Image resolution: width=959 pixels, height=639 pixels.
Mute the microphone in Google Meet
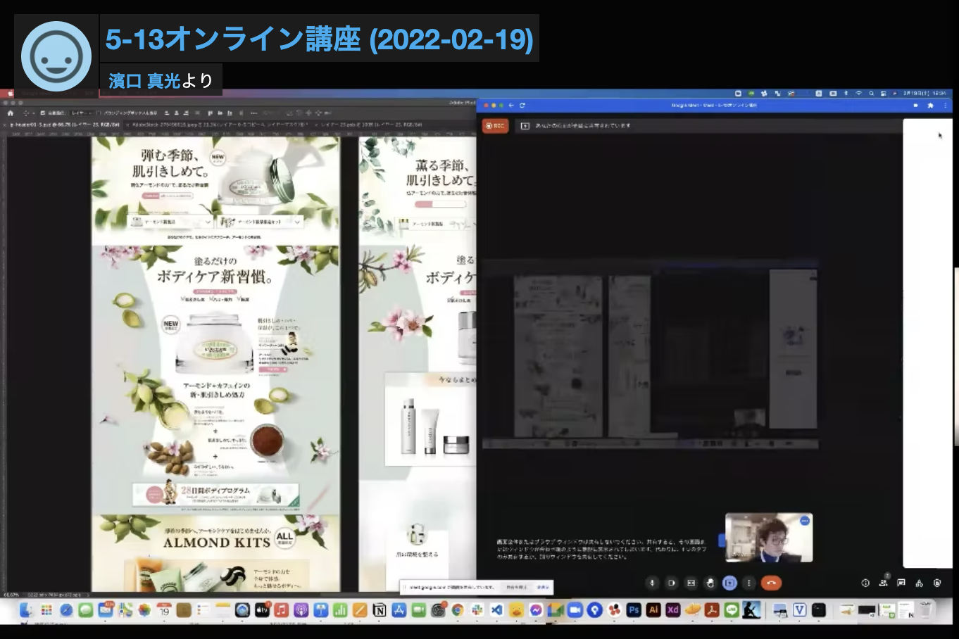652,583
